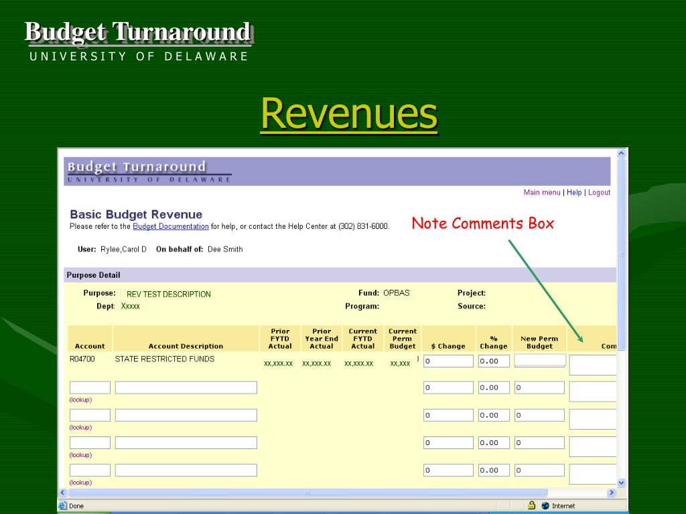Click the vertical scrollbar down arrow
This screenshot has width=686, height=514.
[621, 483]
